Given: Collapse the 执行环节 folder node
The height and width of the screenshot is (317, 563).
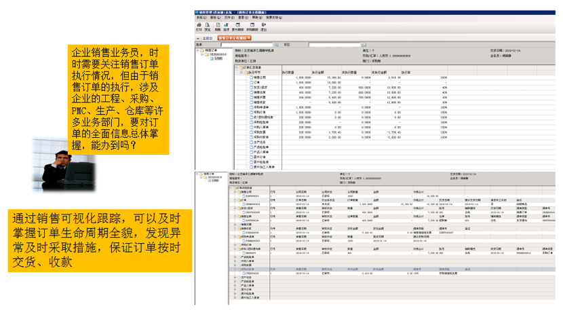Looking at the screenshot, I should pos(241,72).
